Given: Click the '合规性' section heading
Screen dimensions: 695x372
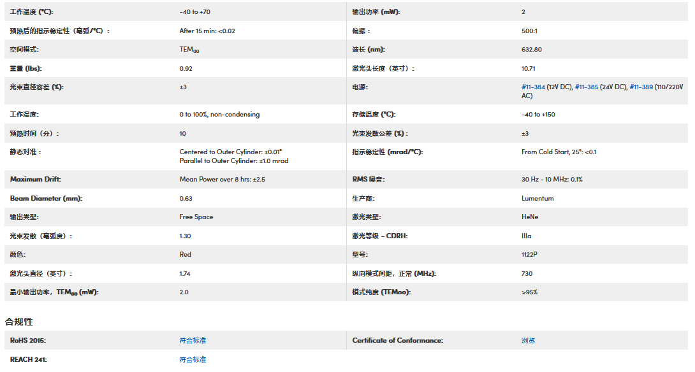Looking at the screenshot, I should (x=19, y=322).
